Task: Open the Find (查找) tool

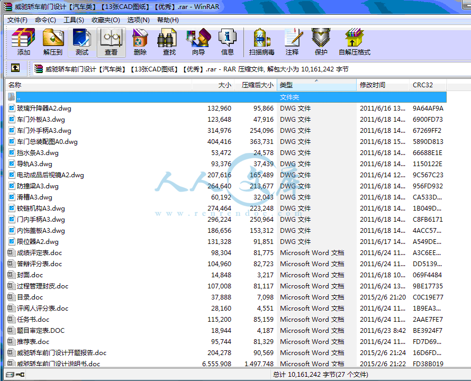Action: click(169, 41)
